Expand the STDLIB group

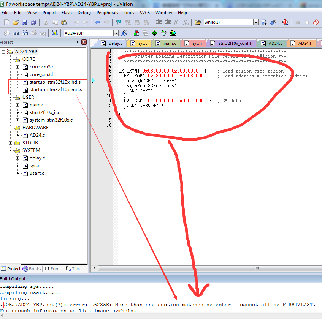[x=11, y=143]
